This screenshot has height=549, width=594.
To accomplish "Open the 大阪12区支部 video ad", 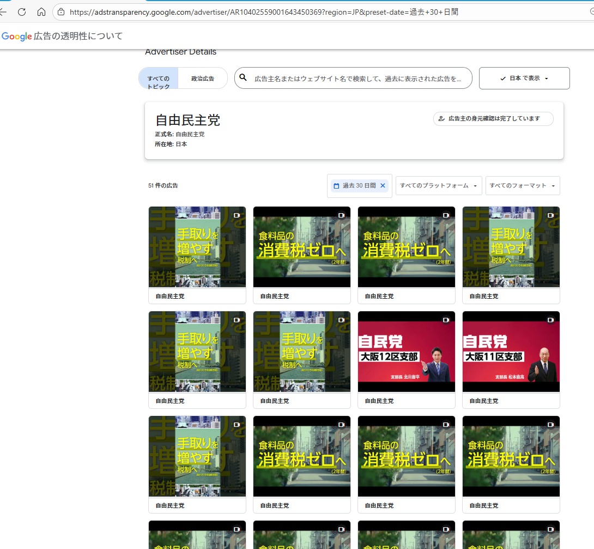I will 406,352.
